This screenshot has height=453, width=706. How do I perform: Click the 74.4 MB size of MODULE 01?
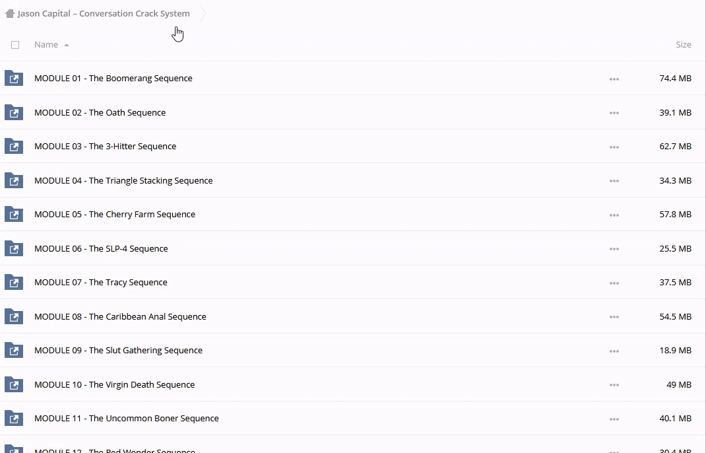[675, 78]
